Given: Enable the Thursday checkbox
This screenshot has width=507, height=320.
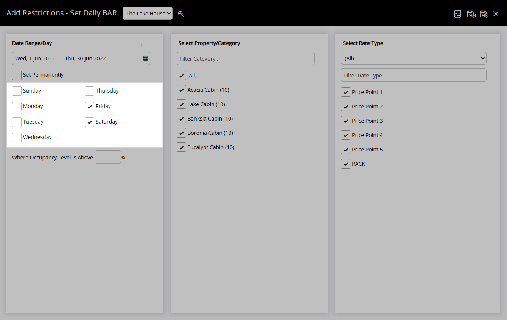Looking at the screenshot, I should click(x=89, y=91).
